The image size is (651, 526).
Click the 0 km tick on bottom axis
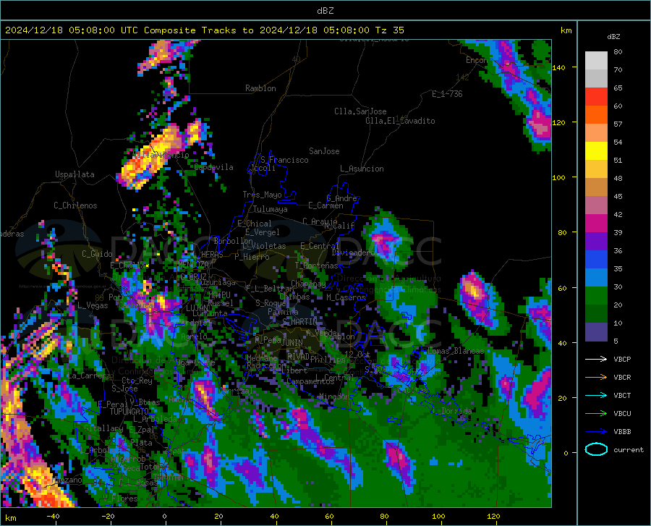[x=164, y=516]
